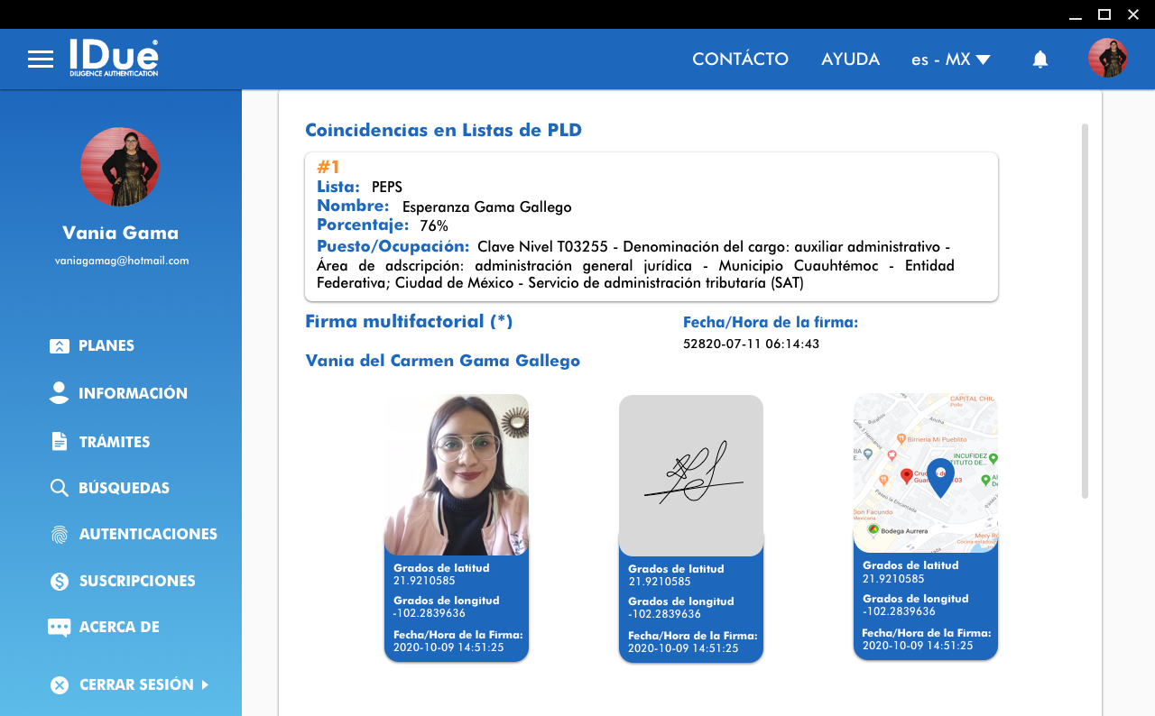The width and height of the screenshot is (1155, 716).
Task: Click the Planes sidebar icon
Action: (x=60, y=346)
